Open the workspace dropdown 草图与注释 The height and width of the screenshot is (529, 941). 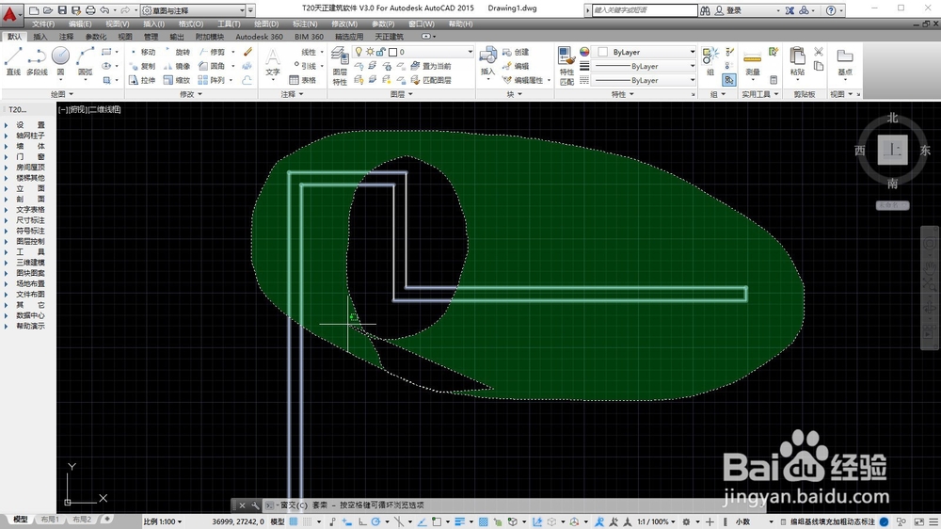pyautogui.click(x=193, y=10)
